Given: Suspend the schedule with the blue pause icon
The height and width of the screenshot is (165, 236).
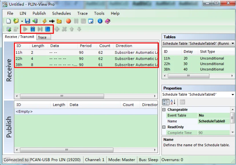Looking at the screenshot, I should (x=33, y=29).
